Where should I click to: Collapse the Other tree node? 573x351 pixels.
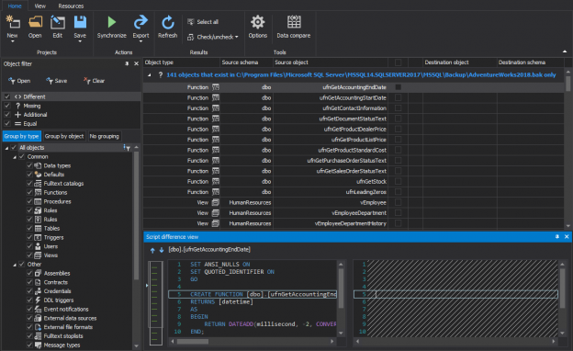(15, 265)
